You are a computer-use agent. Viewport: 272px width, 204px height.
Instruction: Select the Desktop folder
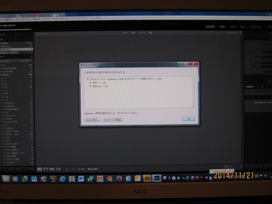tap(16, 75)
